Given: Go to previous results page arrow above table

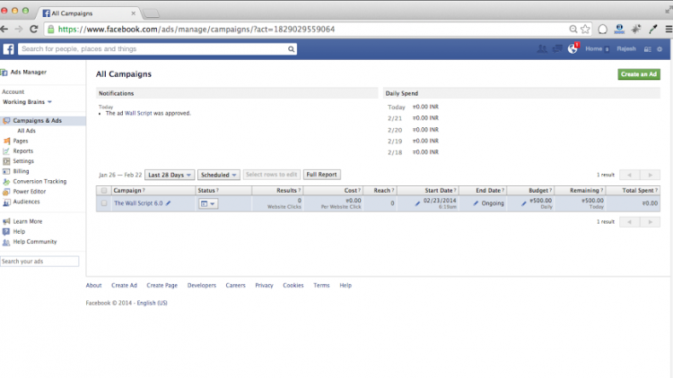Looking at the screenshot, I should 630,175.
